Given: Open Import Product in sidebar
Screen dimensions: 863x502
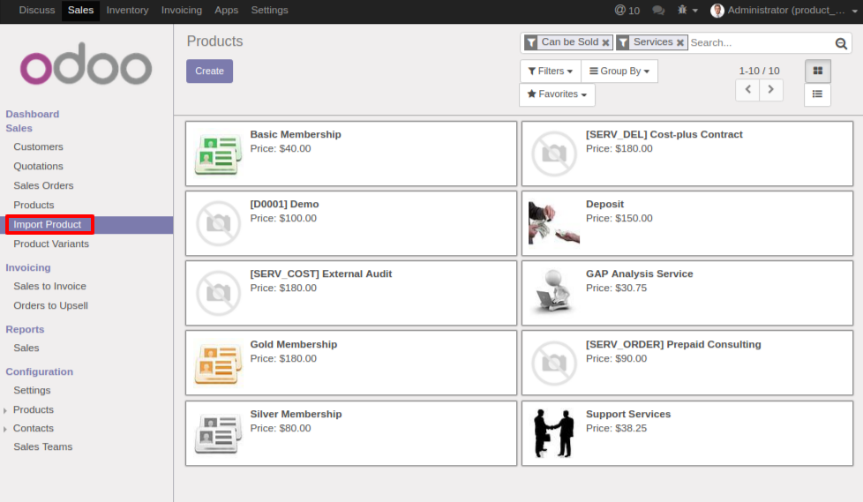Looking at the screenshot, I should [48, 224].
